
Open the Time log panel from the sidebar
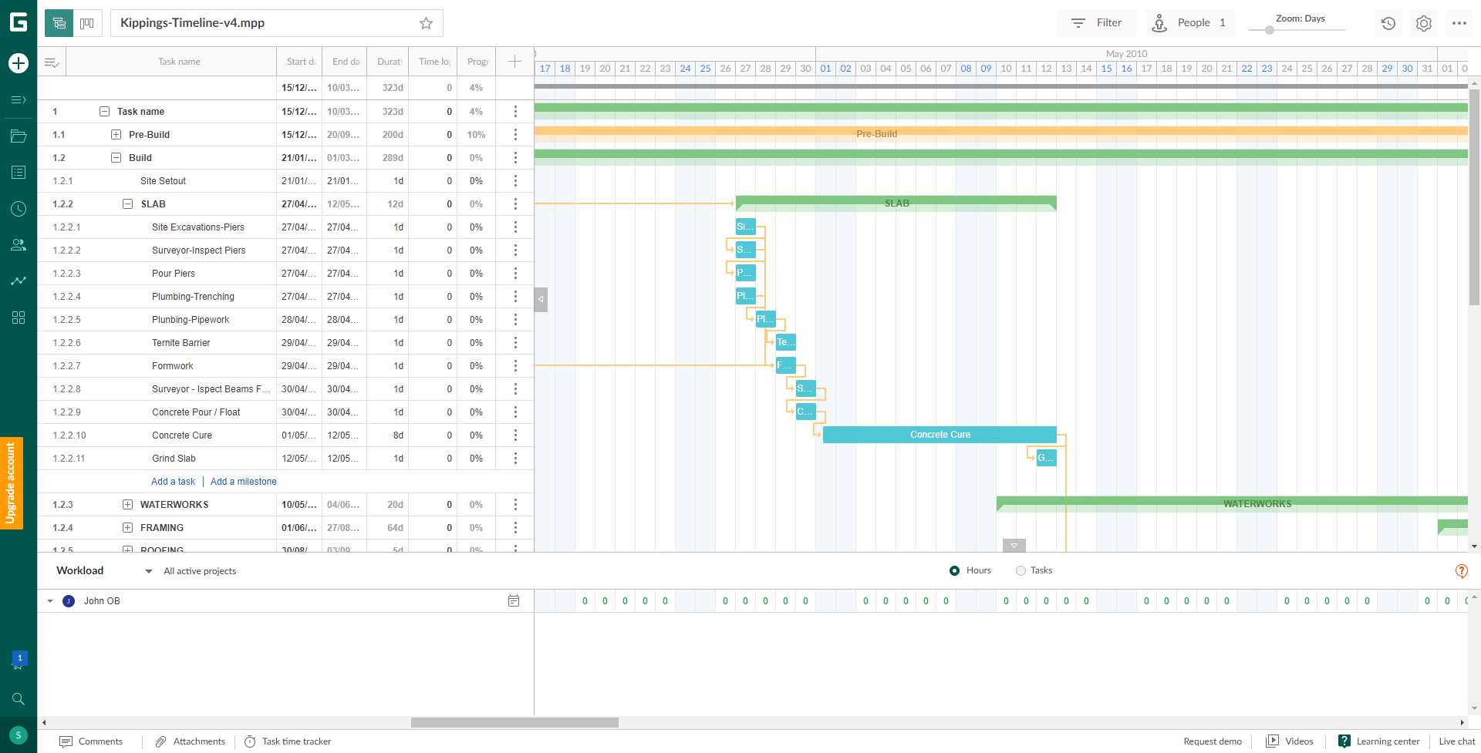[18, 208]
